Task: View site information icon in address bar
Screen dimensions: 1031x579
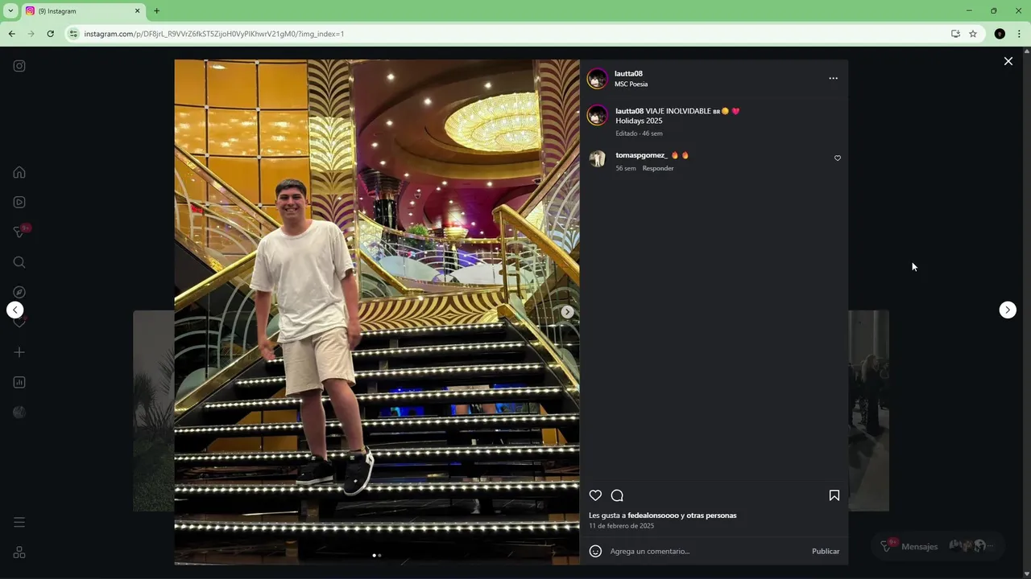Action: 73,34
